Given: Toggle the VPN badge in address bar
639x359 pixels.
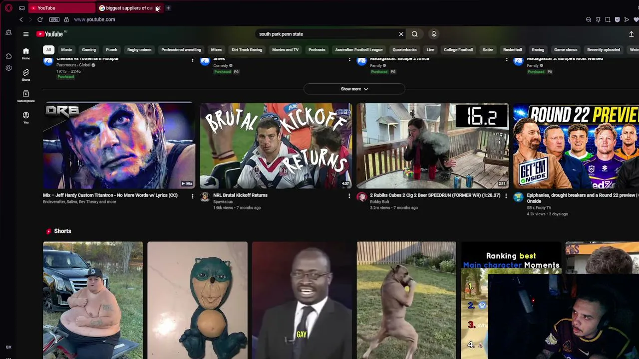Looking at the screenshot, I should (54, 19).
